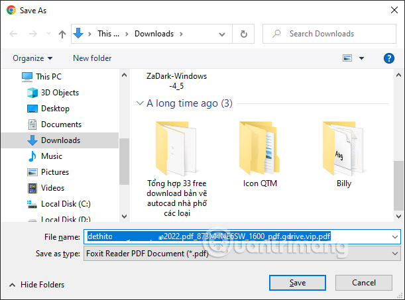The width and height of the screenshot is (405, 300).
Task: Select 'A long time ago (3)' group header
Action: [x=190, y=103]
